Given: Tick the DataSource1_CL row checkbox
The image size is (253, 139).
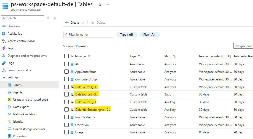Looking at the screenshot, I should click(x=67, y=87).
